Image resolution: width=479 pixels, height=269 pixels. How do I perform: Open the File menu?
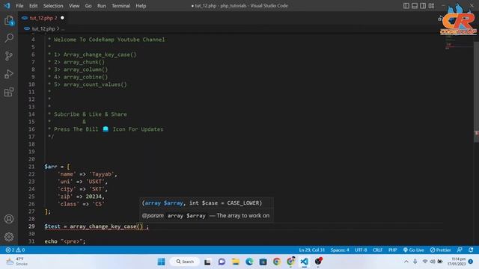[x=19, y=5]
